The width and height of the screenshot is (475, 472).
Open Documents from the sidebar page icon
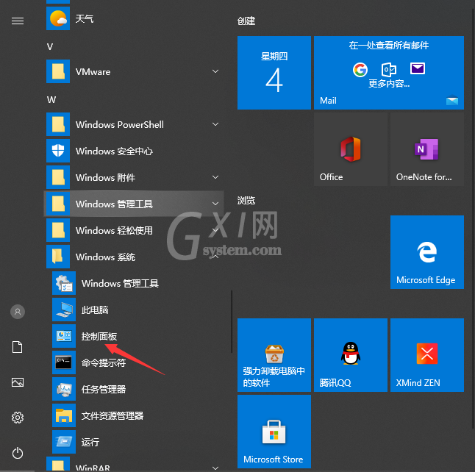point(17,347)
